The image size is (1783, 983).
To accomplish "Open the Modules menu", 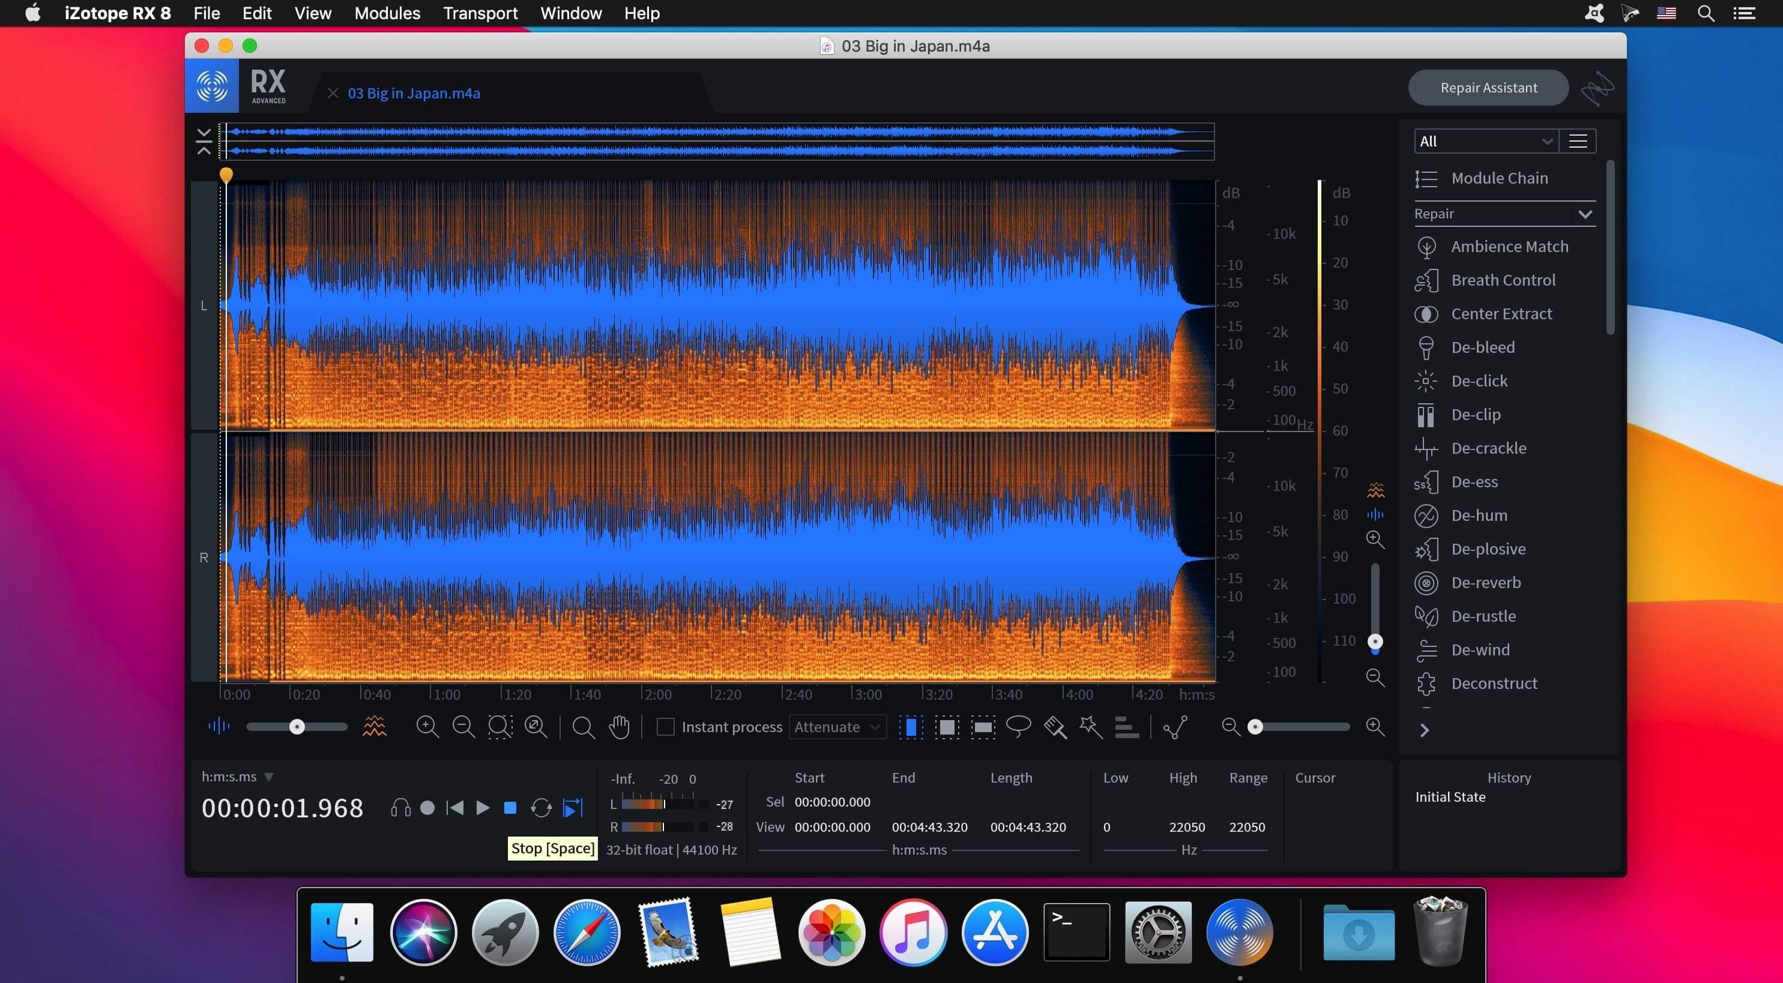I will coord(387,13).
